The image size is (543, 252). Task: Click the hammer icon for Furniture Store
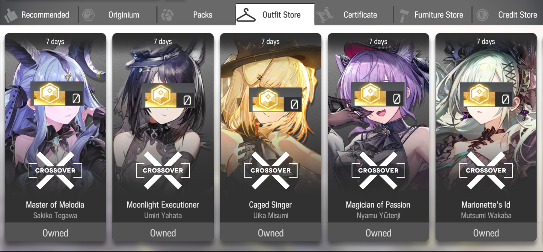(403, 16)
